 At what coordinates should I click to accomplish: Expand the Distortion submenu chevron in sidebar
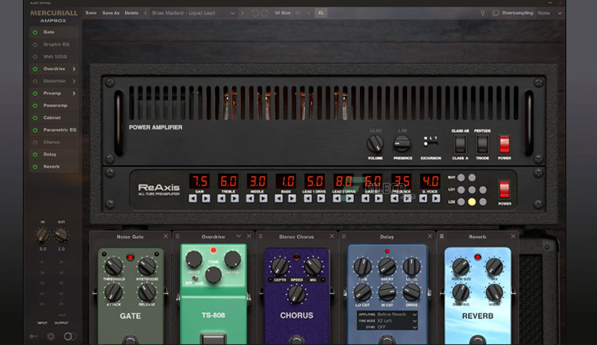[x=74, y=81]
